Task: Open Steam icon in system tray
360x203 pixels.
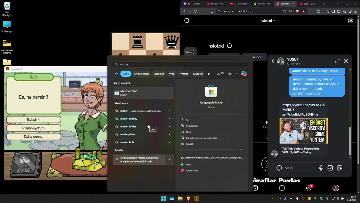Action: pyautogui.click(x=285, y=198)
